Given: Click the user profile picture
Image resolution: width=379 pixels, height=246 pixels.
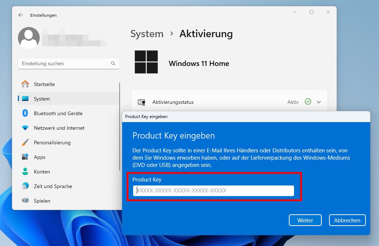Looking at the screenshot, I should tap(29, 38).
